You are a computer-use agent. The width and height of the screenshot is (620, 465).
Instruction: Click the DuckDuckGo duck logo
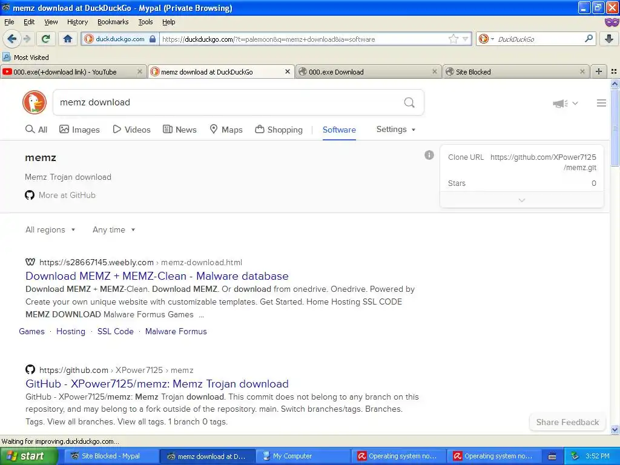coord(35,102)
